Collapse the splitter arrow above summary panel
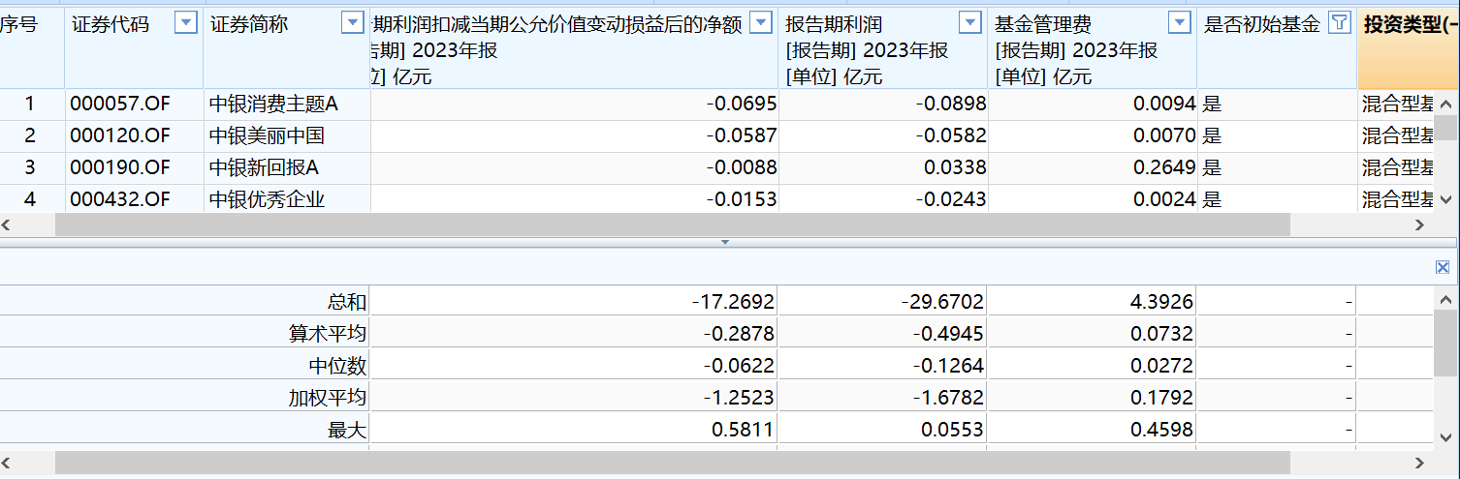The height and width of the screenshot is (479, 1460). 724,242
